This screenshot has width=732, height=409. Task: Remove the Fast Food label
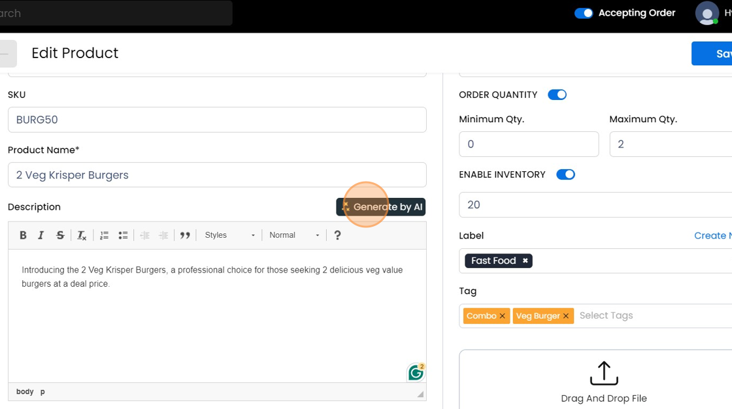pyautogui.click(x=525, y=260)
